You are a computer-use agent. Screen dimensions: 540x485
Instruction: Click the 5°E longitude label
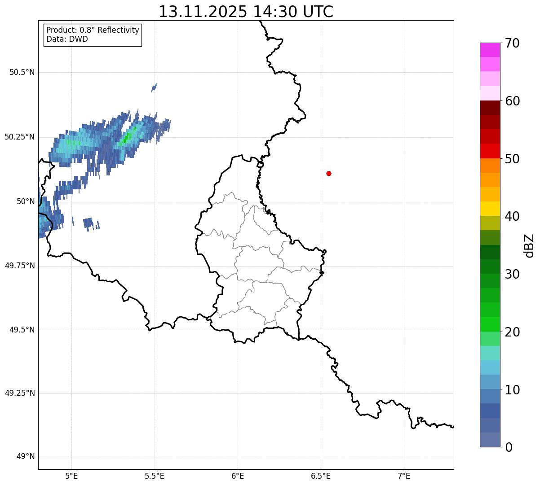point(71,476)
